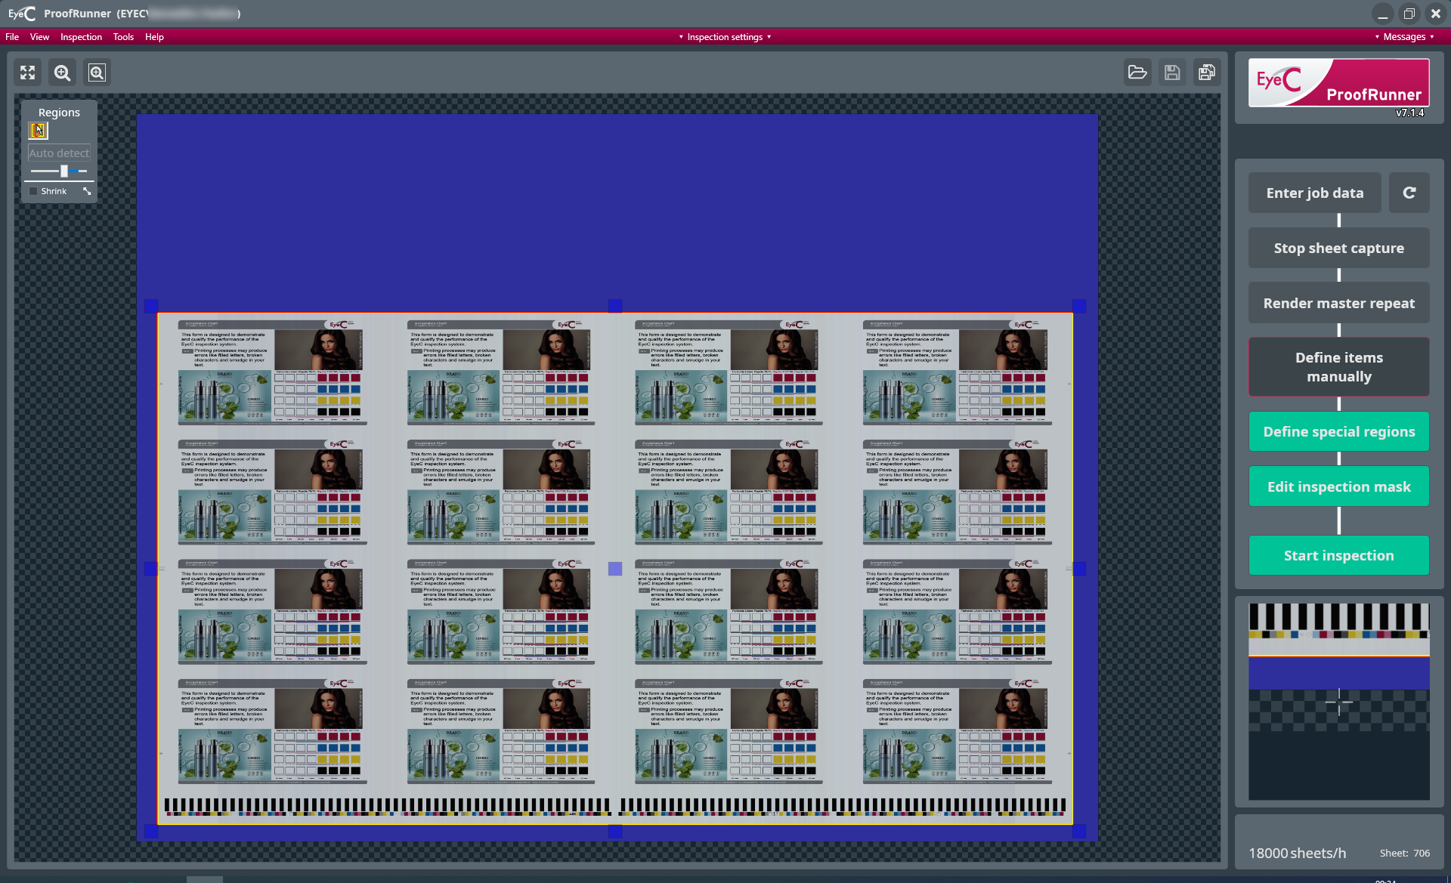
Task: Expand the Messages dropdown
Action: 1404,37
